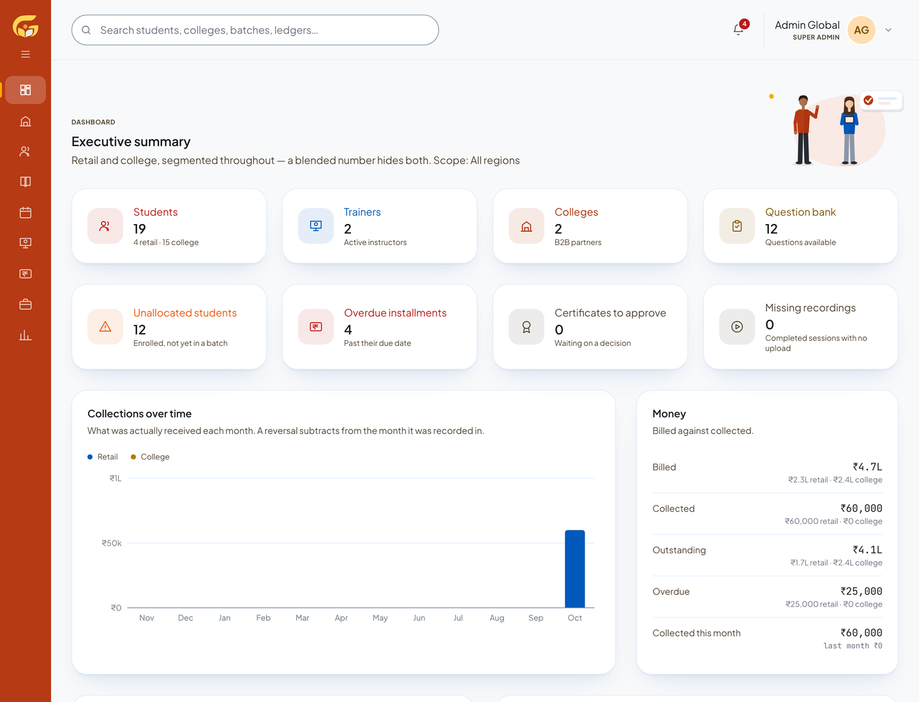
Task: Open Overdue installments link
Action: click(395, 313)
